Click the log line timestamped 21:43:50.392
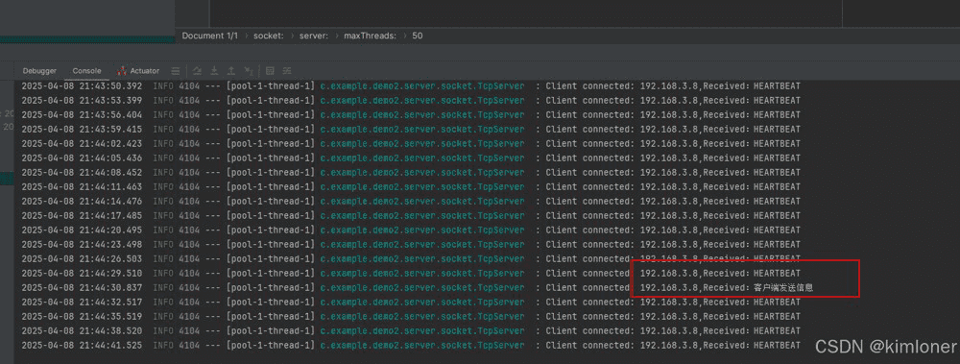This screenshot has height=364, width=960. click(x=411, y=85)
